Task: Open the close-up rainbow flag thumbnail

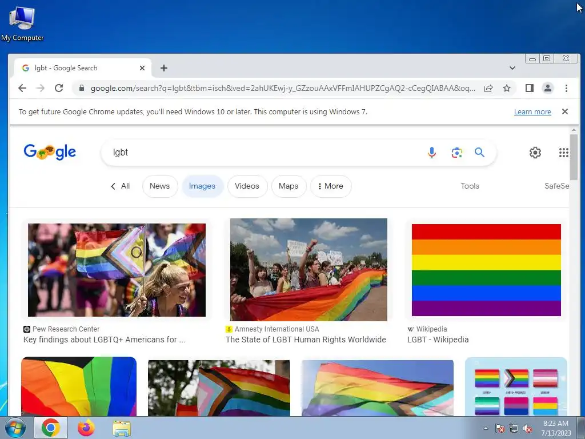Action: [79, 386]
